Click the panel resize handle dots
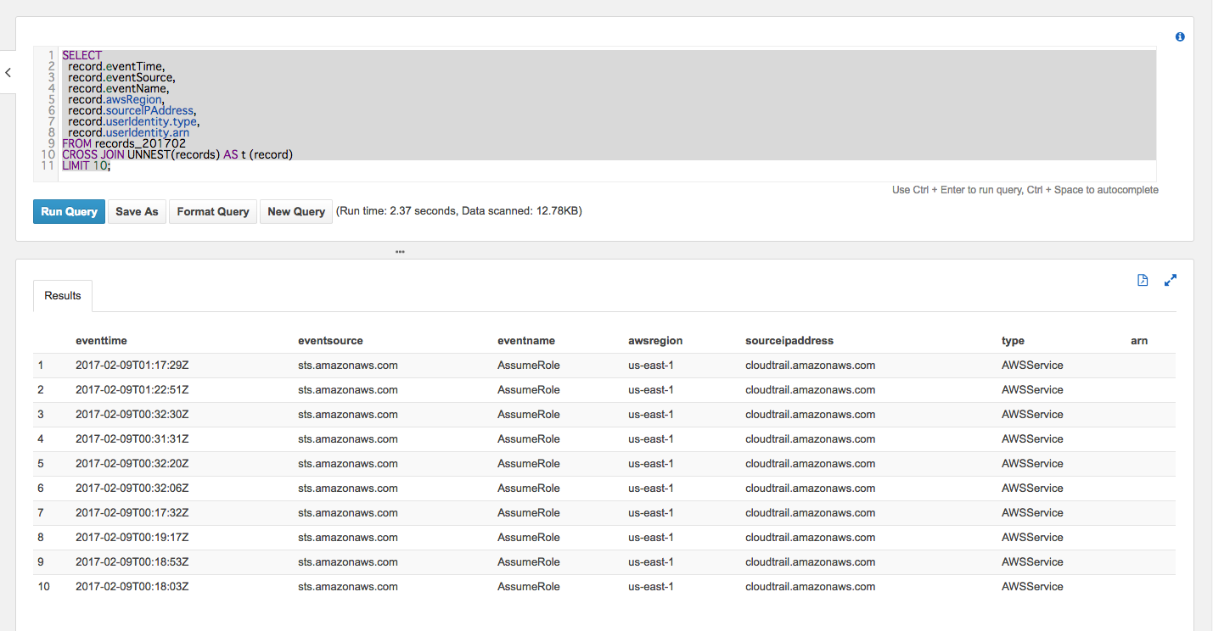1213x631 pixels. click(x=400, y=252)
